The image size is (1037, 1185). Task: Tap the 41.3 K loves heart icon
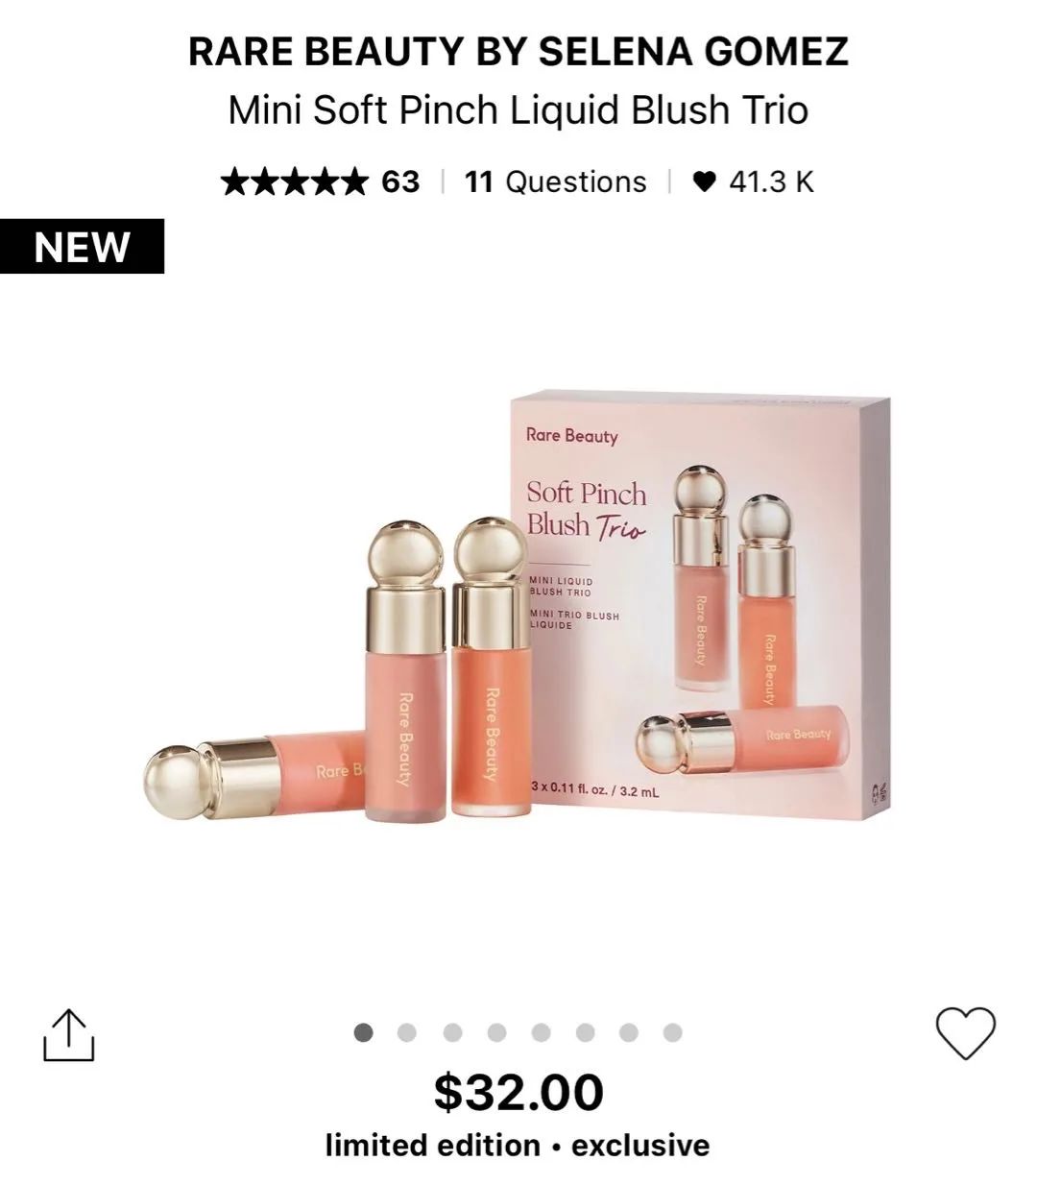[704, 181]
